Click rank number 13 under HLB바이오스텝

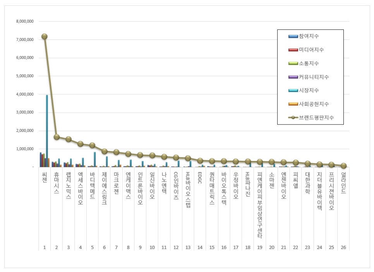click(x=188, y=248)
